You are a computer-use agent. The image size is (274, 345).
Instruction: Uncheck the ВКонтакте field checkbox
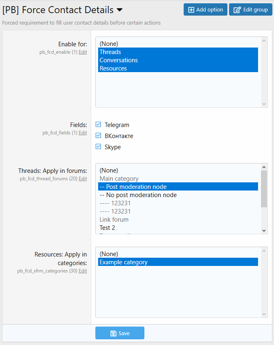[x=98, y=136]
